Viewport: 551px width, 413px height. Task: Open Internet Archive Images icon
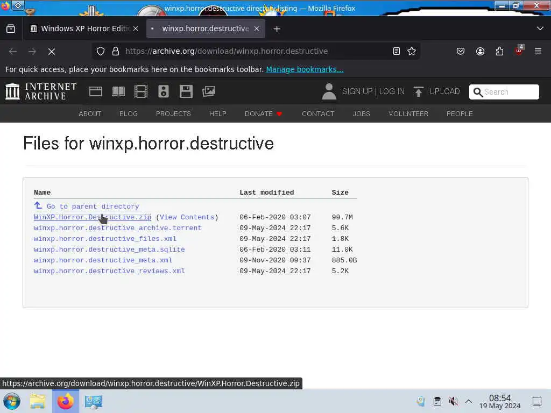(209, 91)
